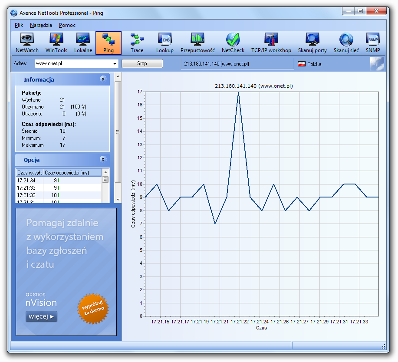Viewport: 398px width, 362px height.
Task: Open the SNMP tool
Action: (x=373, y=43)
